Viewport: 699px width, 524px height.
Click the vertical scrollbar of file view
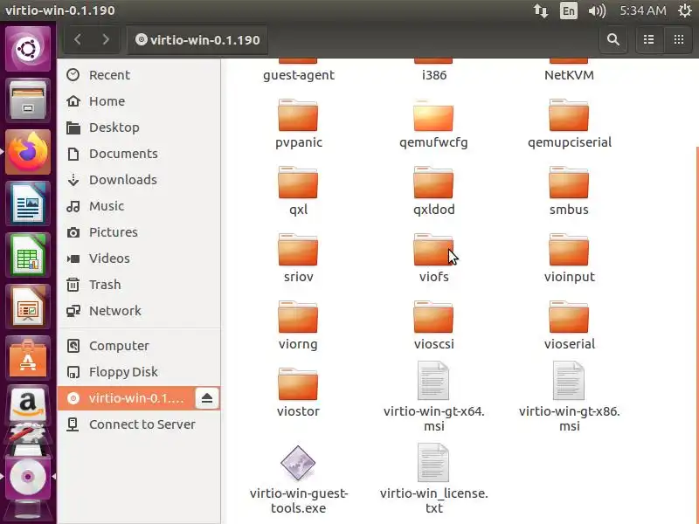[697, 334]
